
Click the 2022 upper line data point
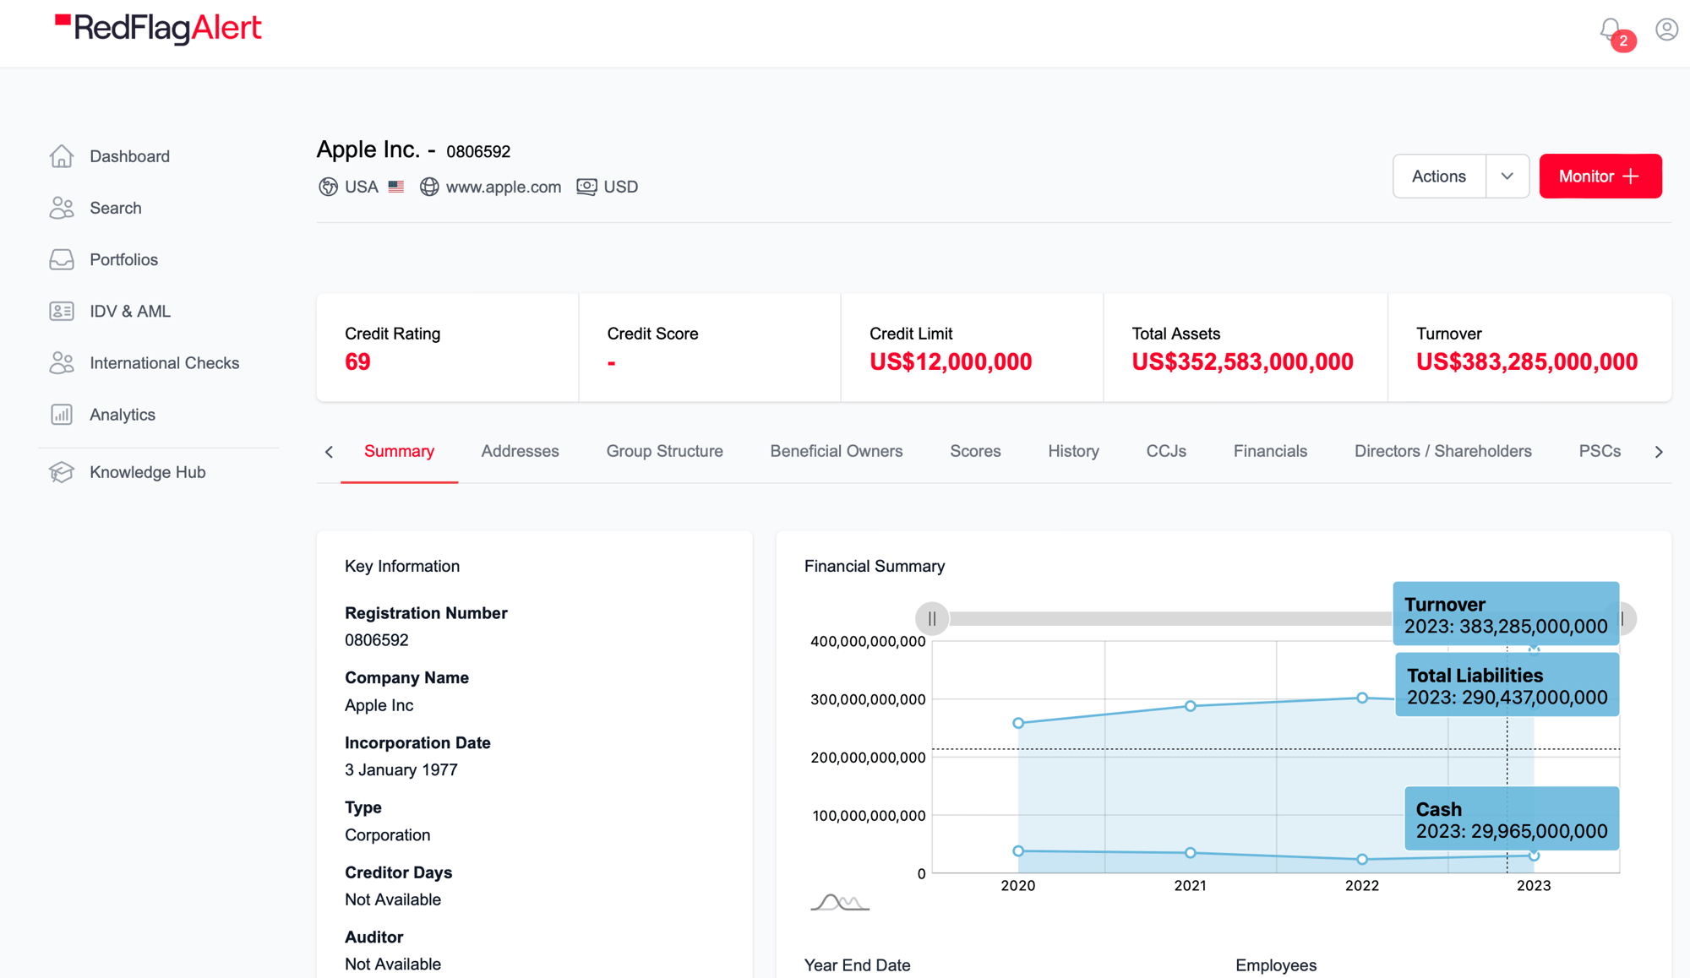1362,698
